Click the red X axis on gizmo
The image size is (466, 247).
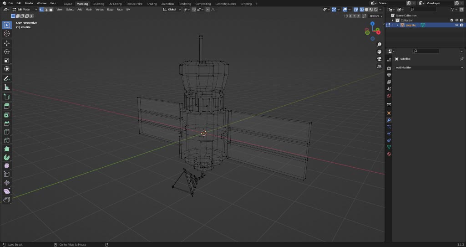click(x=378, y=32)
